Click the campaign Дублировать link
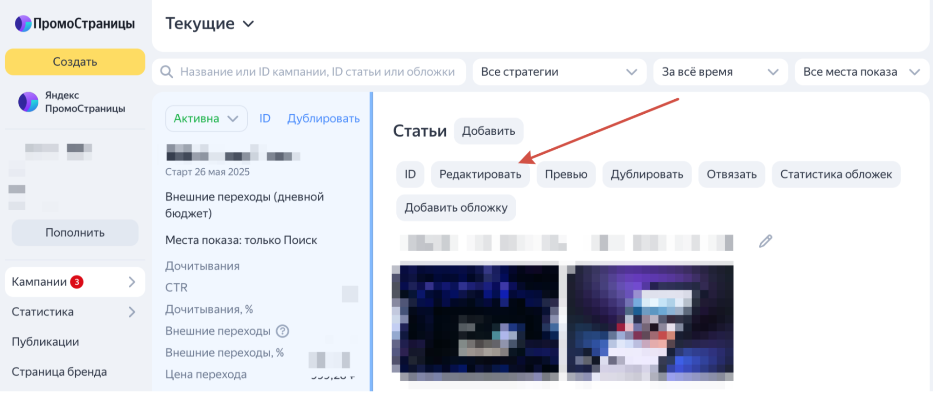Screen dimensions: 933x406 323,118
